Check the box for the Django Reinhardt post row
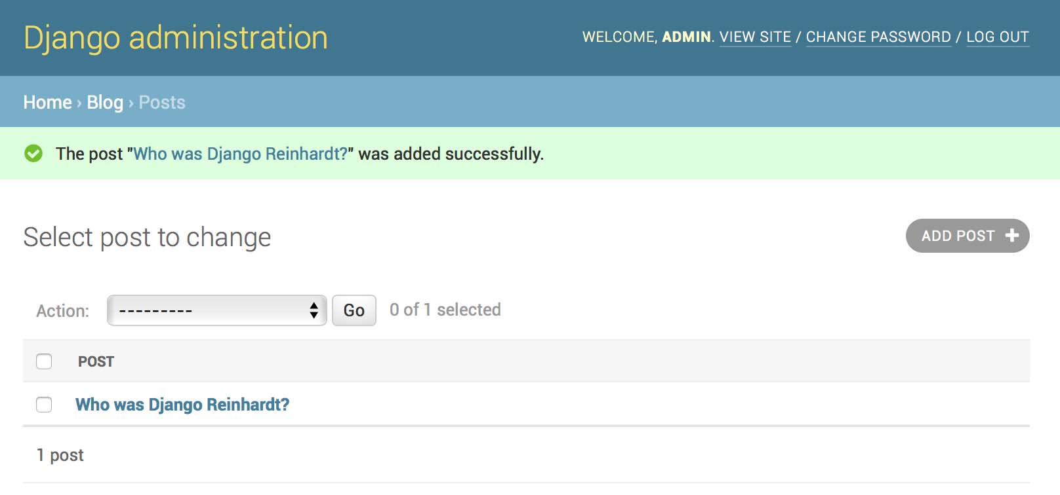Viewport: 1060px width, 495px height. pyautogui.click(x=44, y=405)
